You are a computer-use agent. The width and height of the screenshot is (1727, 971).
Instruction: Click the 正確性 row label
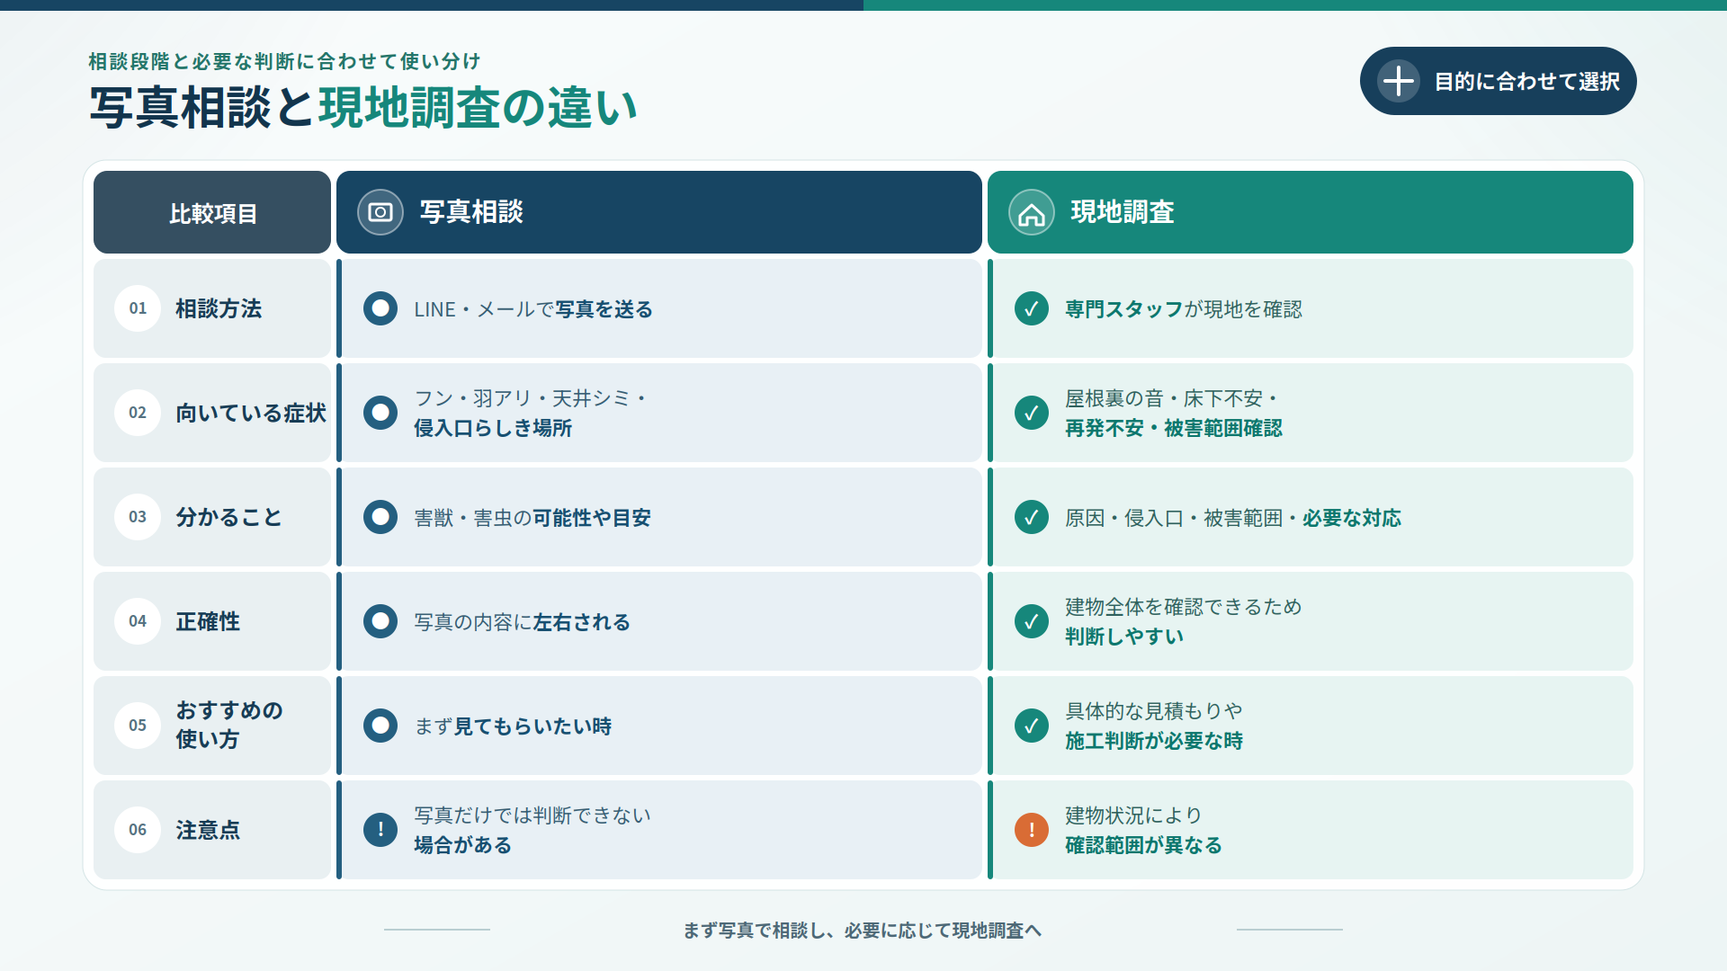tap(208, 621)
